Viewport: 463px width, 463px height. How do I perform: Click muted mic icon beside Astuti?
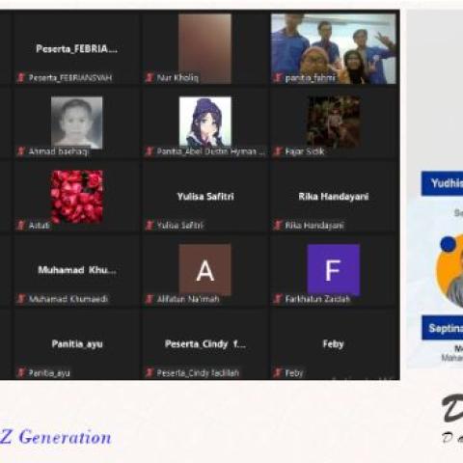coord(21,225)
